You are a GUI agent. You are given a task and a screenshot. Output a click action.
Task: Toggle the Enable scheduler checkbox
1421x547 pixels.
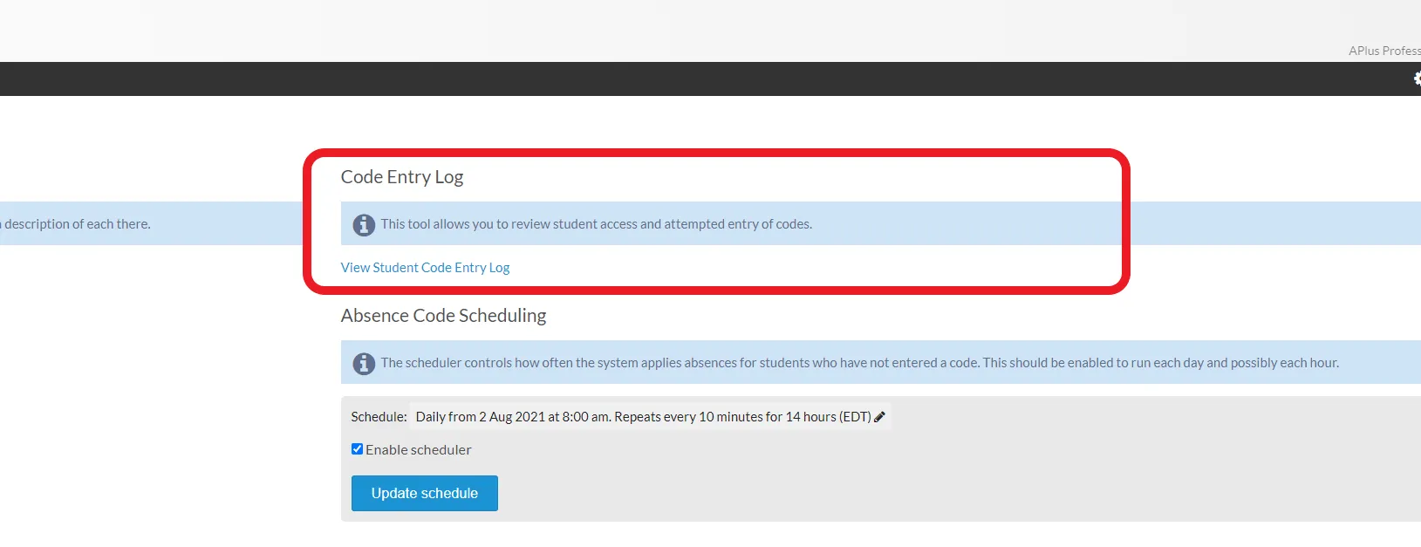[357, 449]
